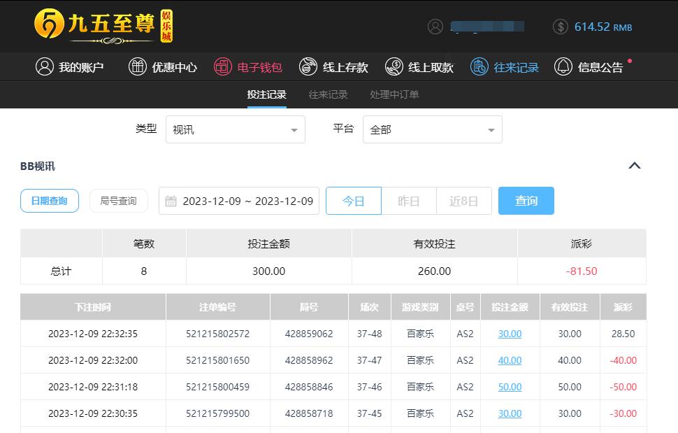This screenshot has width=678, height=433.
Task: Open bet amount link 30.00 for 521215802572
Action: [510, 334]
